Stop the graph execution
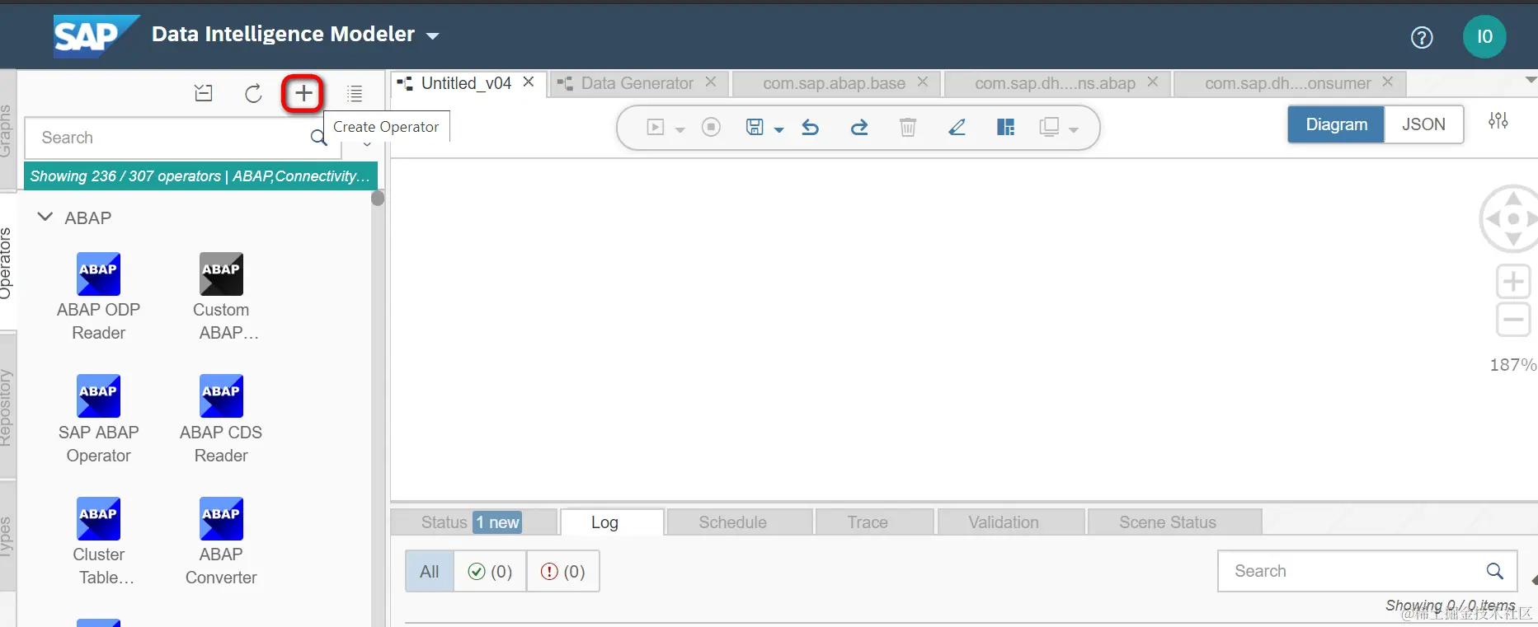The height and width of the screenshot is (627, 1538). (711, 127)
